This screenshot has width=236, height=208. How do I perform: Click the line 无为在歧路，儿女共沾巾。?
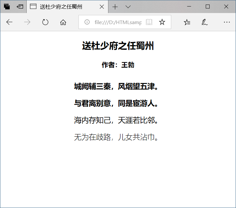(x=116, y=137)
